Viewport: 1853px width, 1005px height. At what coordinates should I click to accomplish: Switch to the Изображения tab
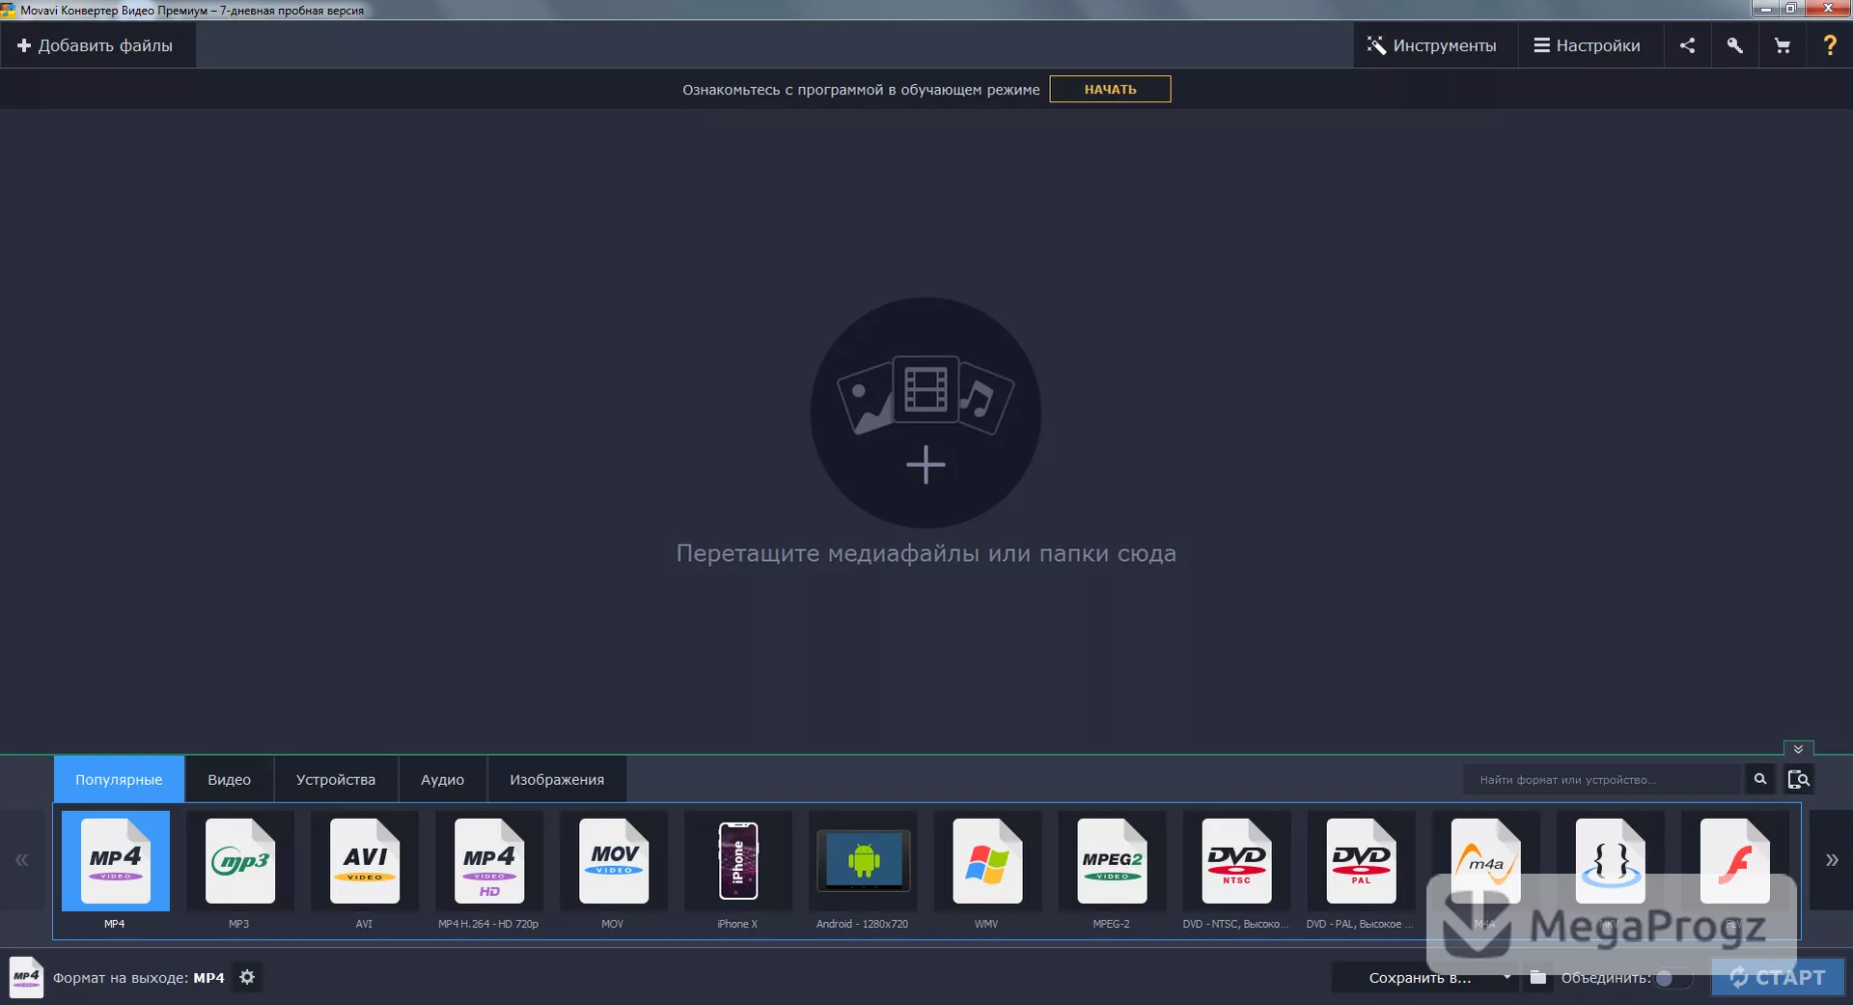click(x=557, y=779)
